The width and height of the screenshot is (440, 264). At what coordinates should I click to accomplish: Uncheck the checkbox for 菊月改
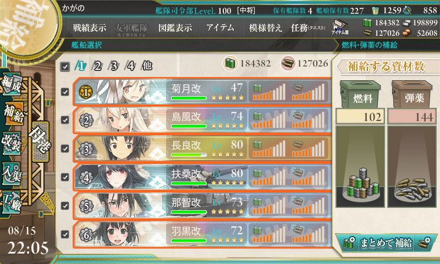[65, 92]
